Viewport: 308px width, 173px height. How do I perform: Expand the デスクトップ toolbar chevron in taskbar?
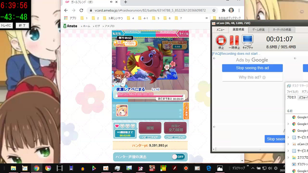248,166
